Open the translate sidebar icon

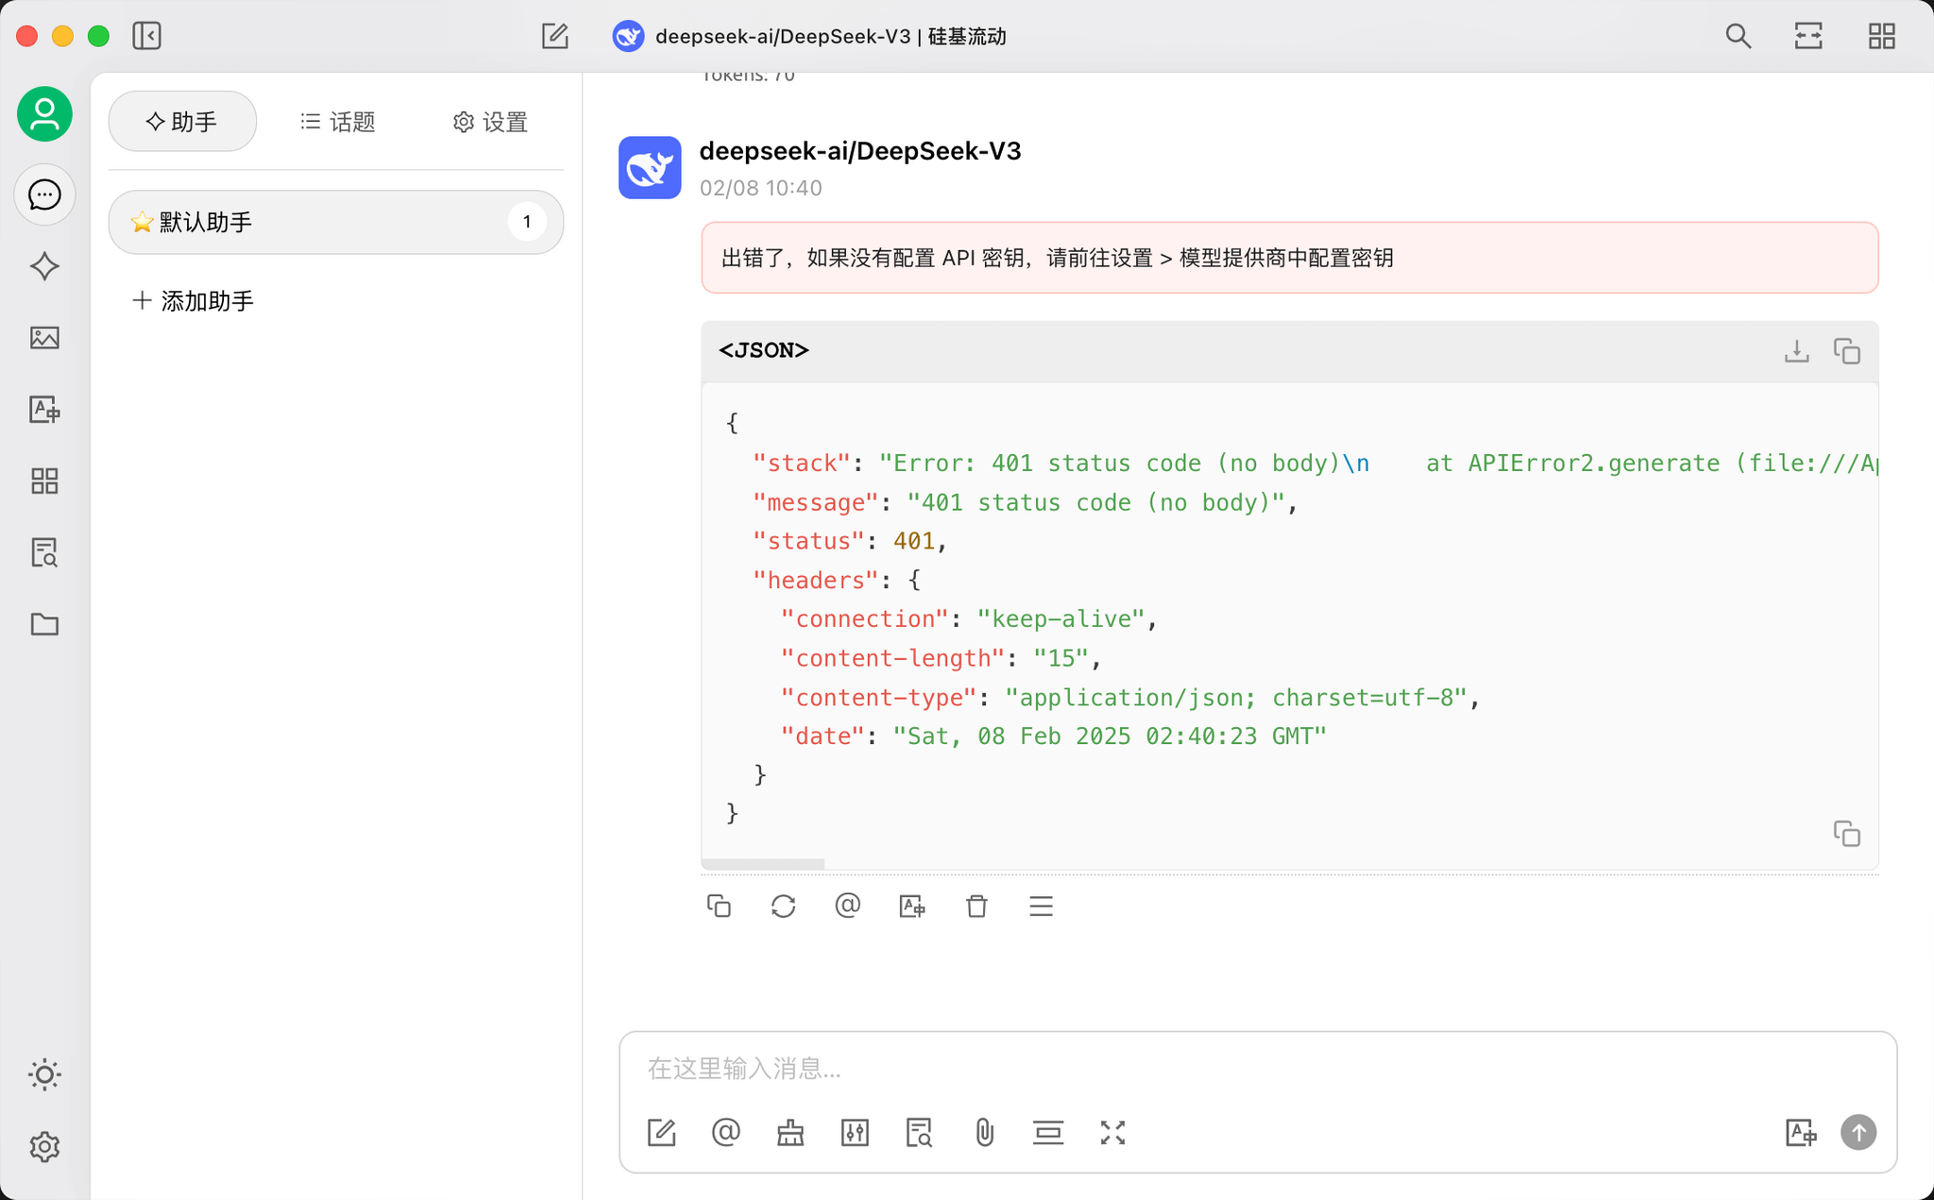(x=44, y=409)
